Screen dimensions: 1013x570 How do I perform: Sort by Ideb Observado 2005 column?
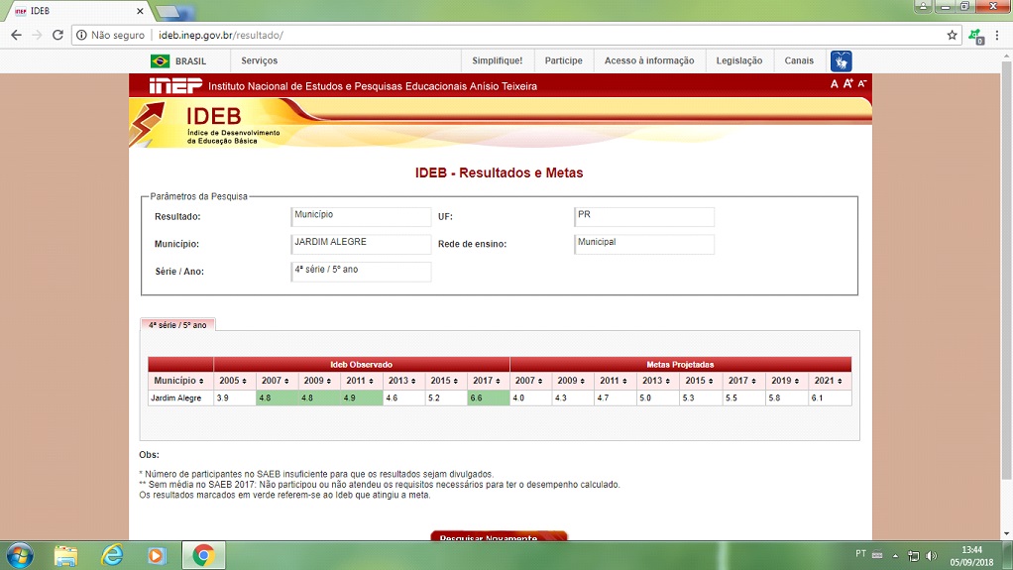[x=234, y=381]
